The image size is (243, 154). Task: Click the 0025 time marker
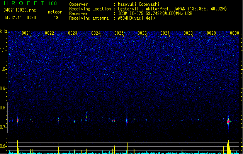point(119,33)
